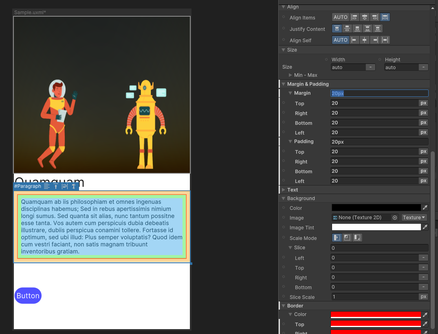The image size is (438, 334).
Task: Select the first Scale Mode option
Action: pos(337,238)
